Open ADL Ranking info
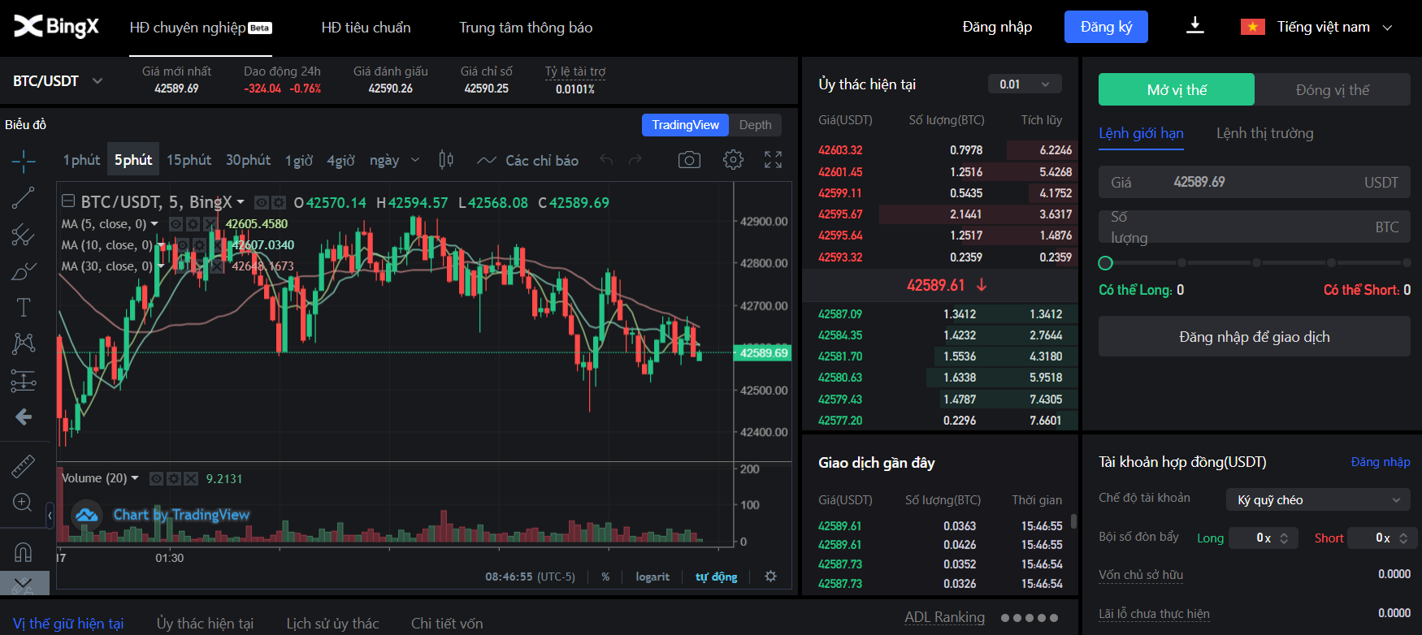1422x635 pixels. tap(944, 617)
